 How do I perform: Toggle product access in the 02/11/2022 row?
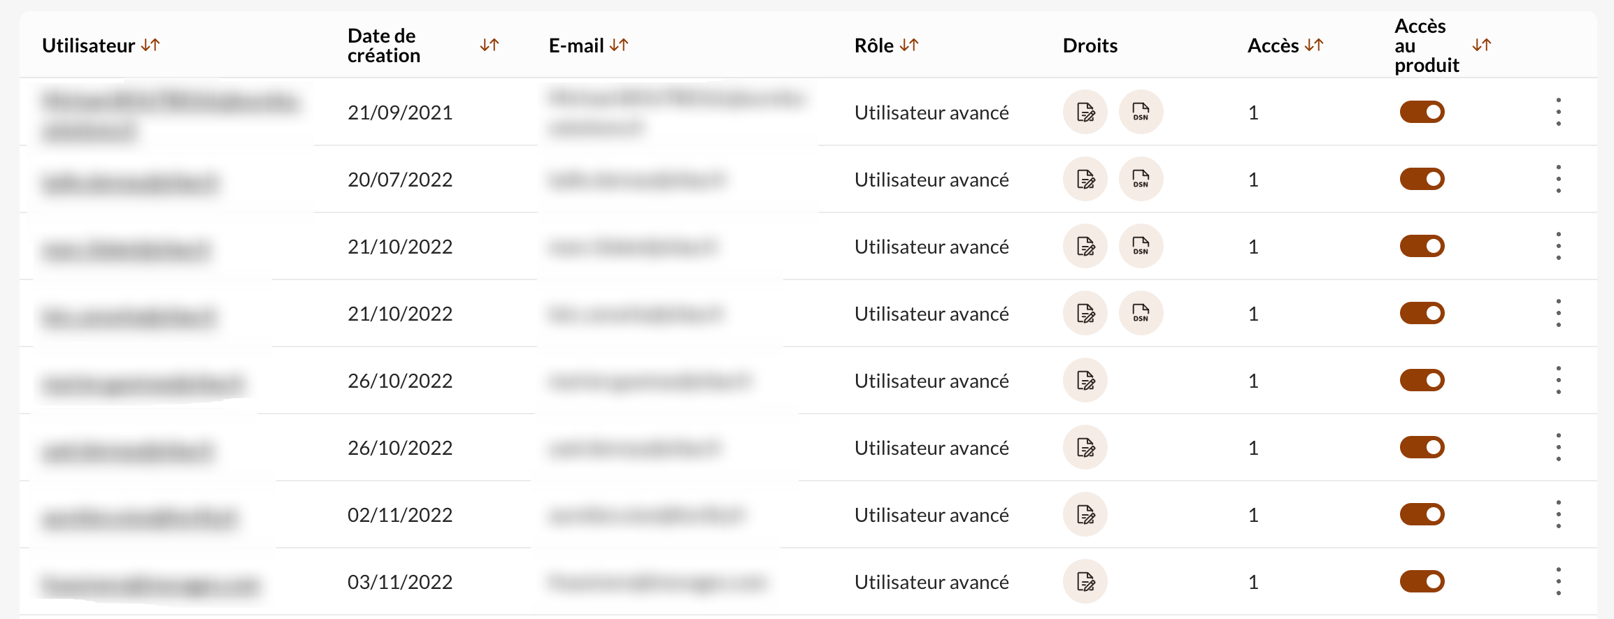click(1422, 514)
